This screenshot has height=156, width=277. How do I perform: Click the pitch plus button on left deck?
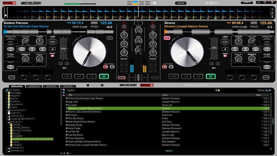click(x=67, y=64)
